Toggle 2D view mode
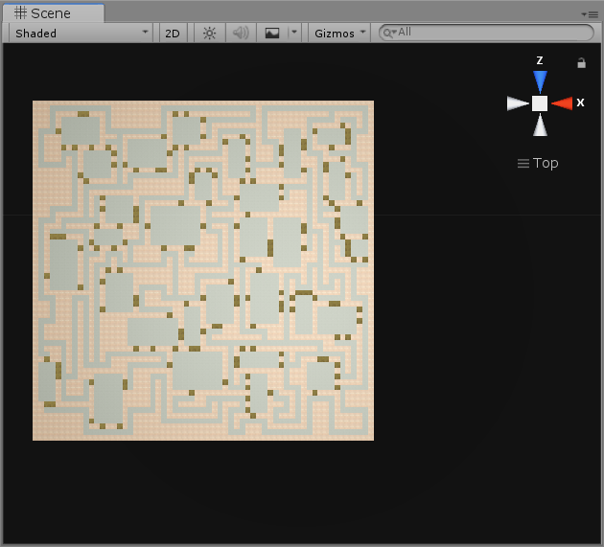Screen dimensions: 604x547 coord(173,34)
